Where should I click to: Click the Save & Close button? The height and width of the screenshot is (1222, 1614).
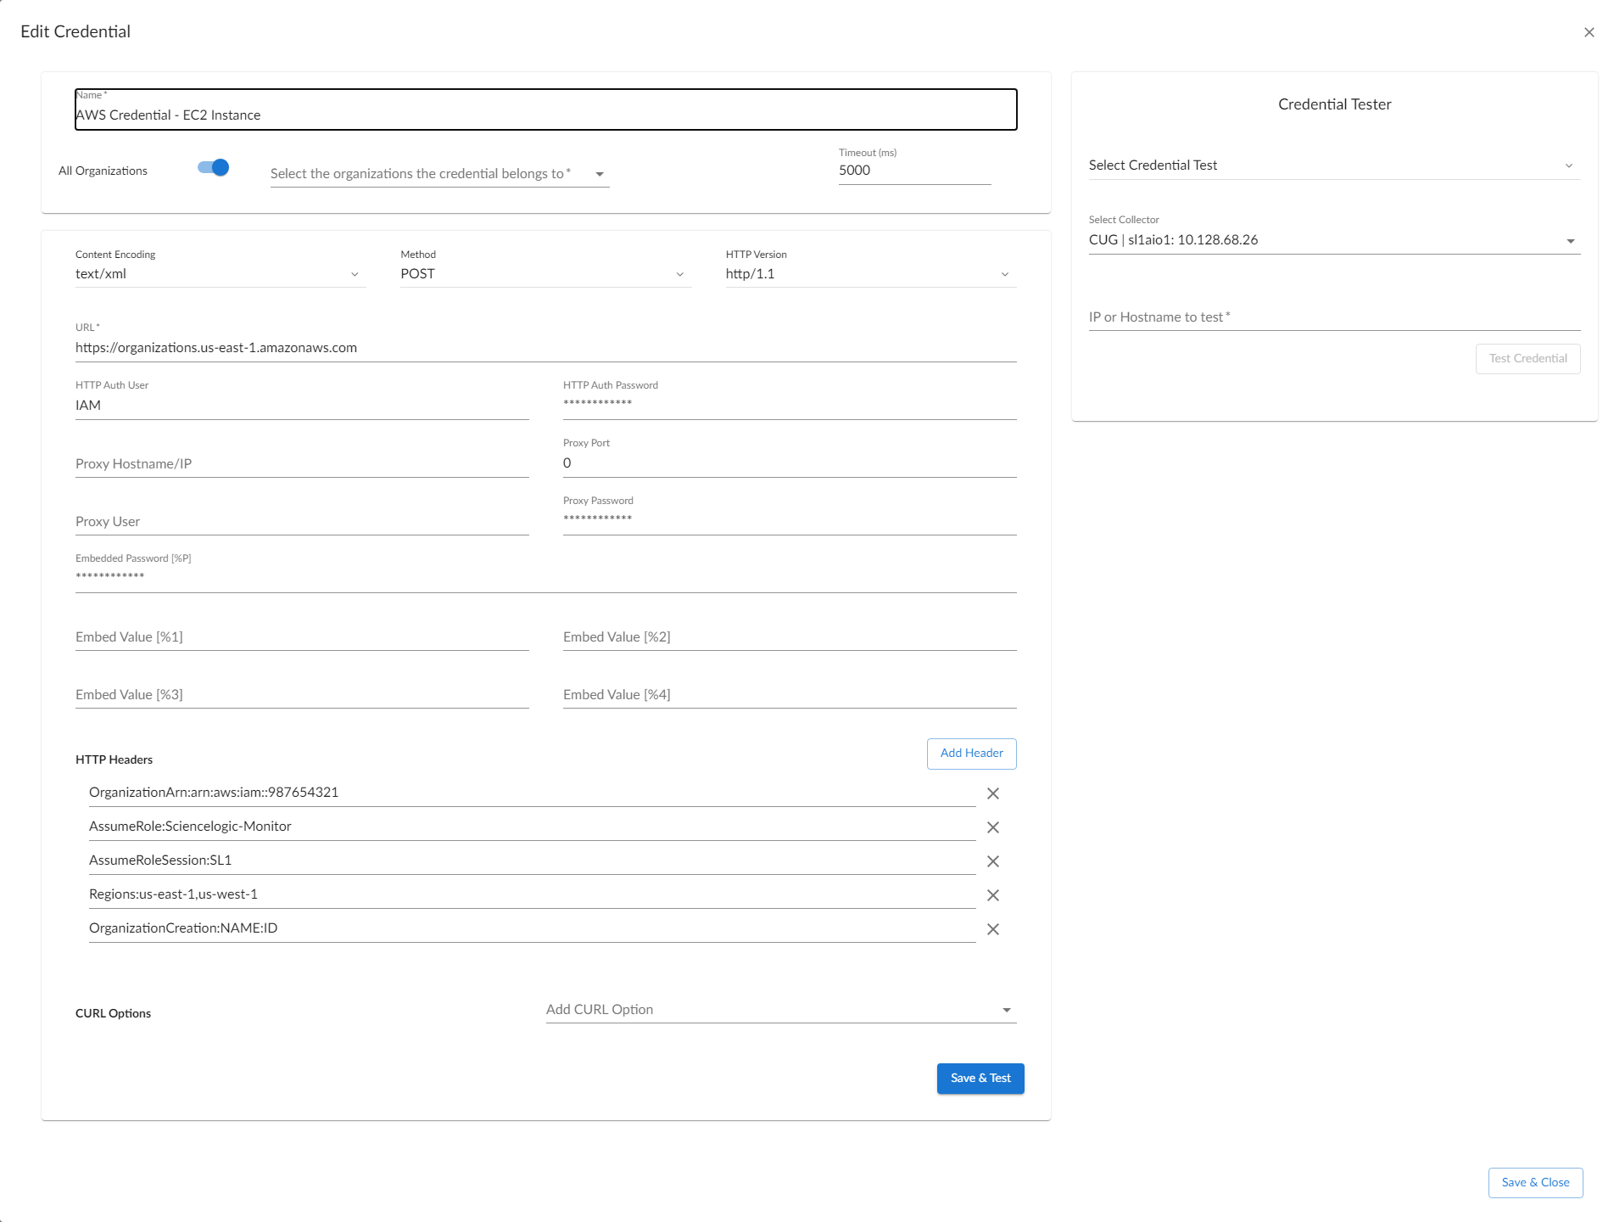point(1534,1182)
